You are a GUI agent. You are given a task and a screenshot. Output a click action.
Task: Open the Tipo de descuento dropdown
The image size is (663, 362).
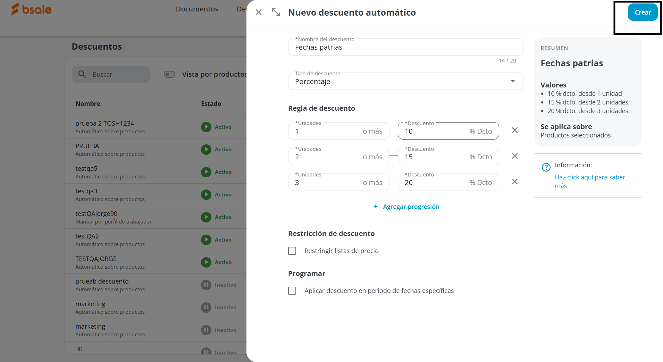405,81
